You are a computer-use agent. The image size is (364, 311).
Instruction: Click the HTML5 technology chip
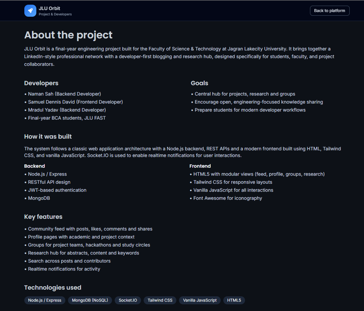(x=234, y=300)
